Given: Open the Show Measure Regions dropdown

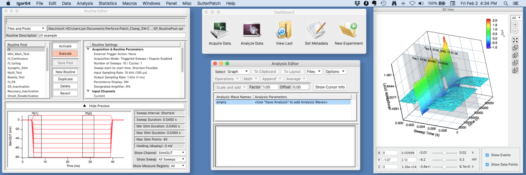Looking at the screenshot, I should point(178,166).
